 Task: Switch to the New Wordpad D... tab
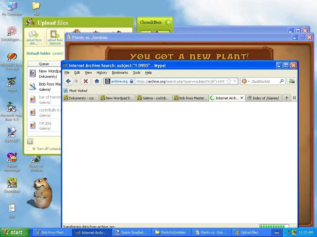[x=117, y=98]
